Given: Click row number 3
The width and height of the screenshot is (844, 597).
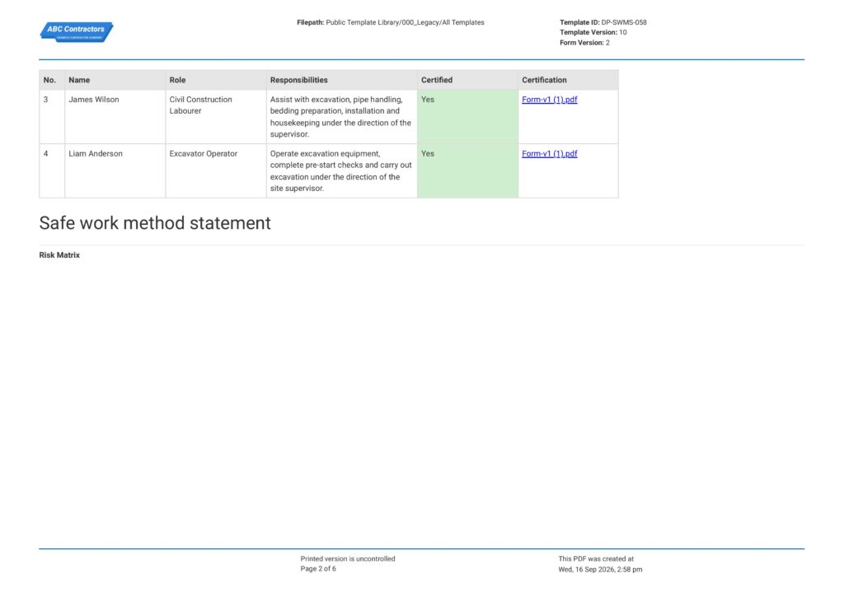Looking at the screenshot, I should 46,100.
